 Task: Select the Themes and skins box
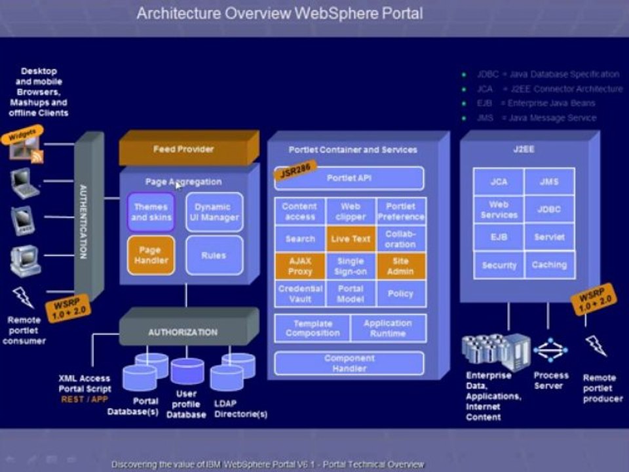tap(151, 212)
